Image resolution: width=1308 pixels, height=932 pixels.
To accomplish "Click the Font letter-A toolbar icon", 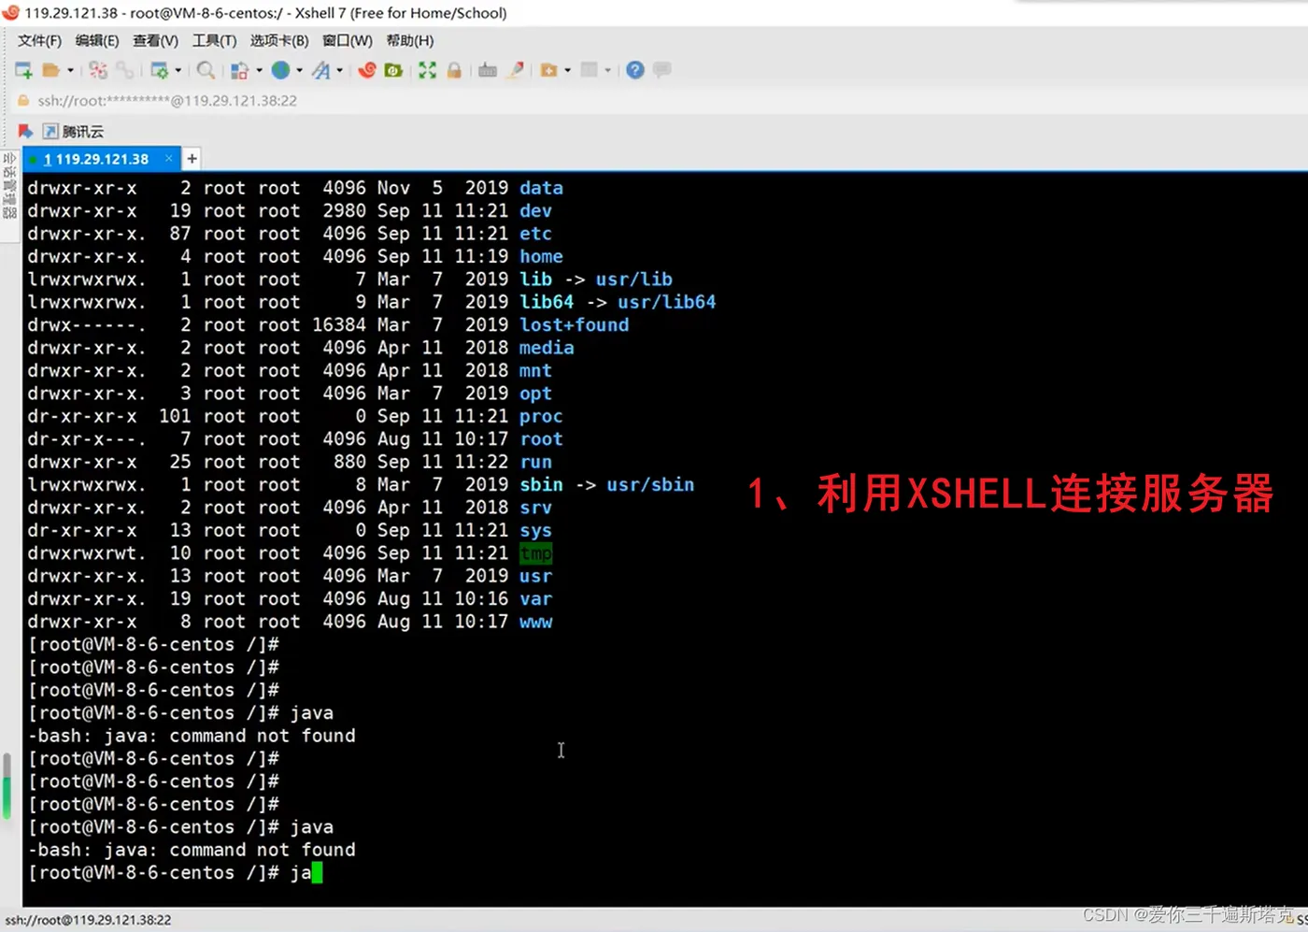I will click(x=321, y=70).
